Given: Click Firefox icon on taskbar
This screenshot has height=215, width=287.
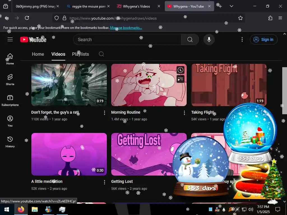Looking at the screenshot, I should pyautogui.click(x=21, y=209).
